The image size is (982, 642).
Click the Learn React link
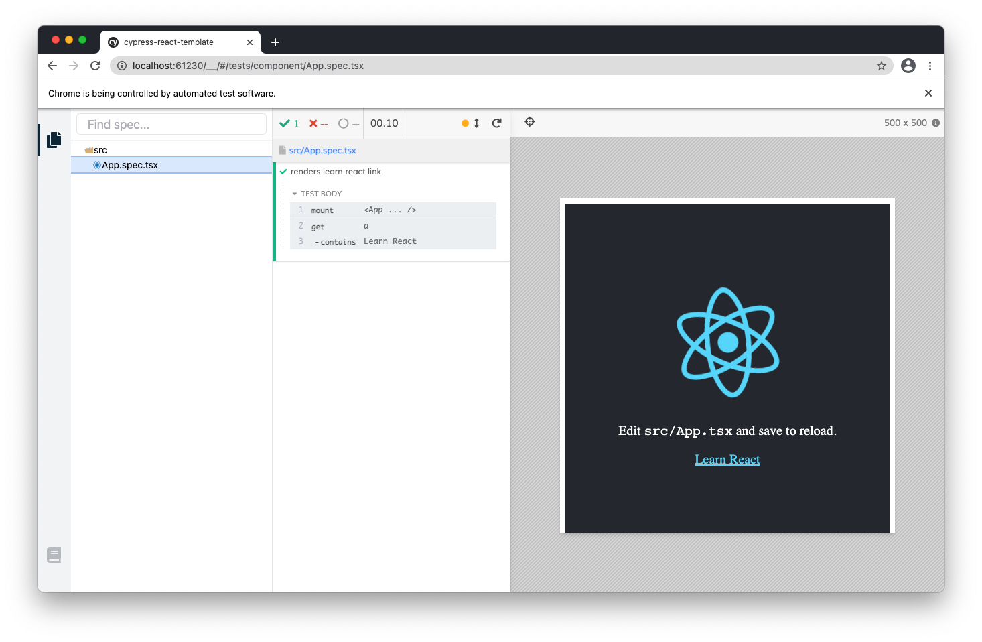727,460
